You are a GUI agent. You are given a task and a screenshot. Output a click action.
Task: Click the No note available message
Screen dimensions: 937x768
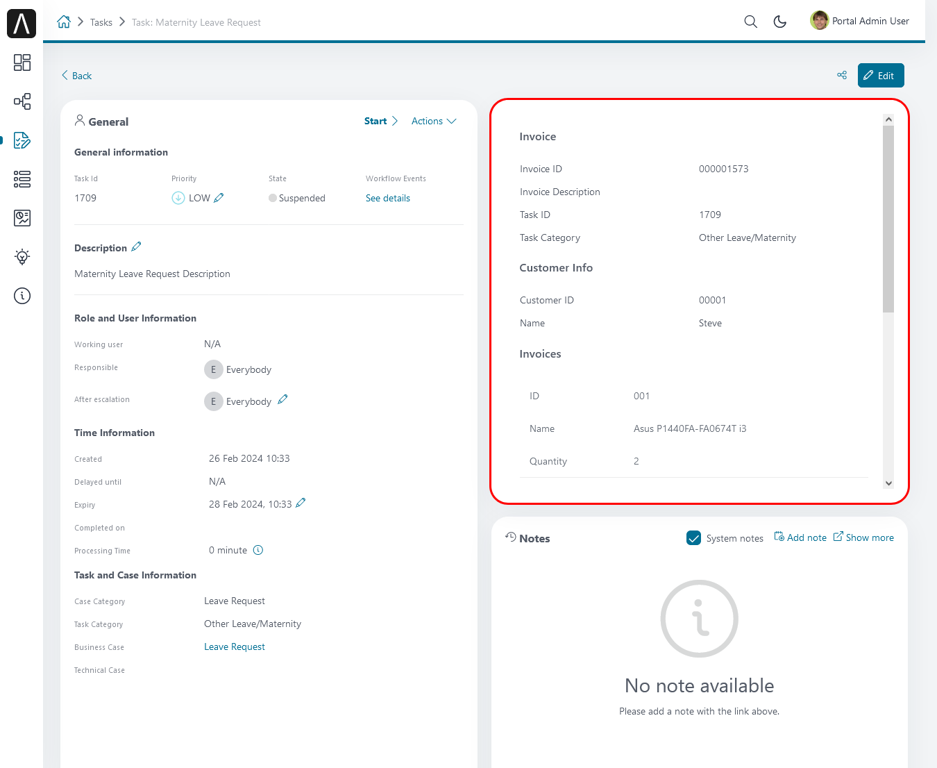[x=699, y=685]
